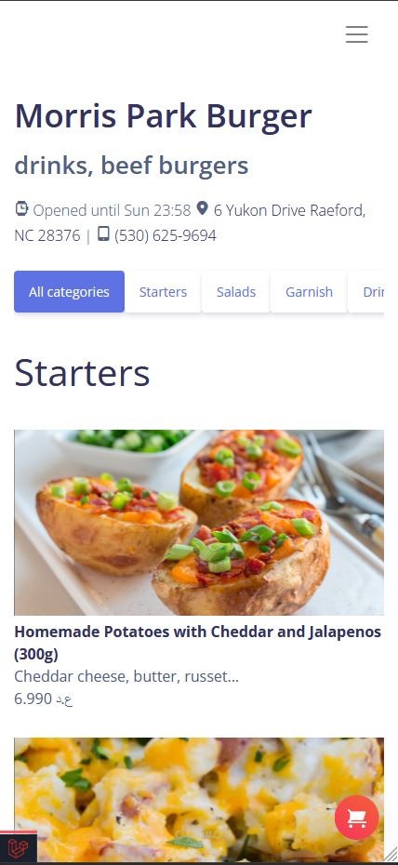Click the stuffed potato skins photo

pyautogui.click(x=199, y=523)
